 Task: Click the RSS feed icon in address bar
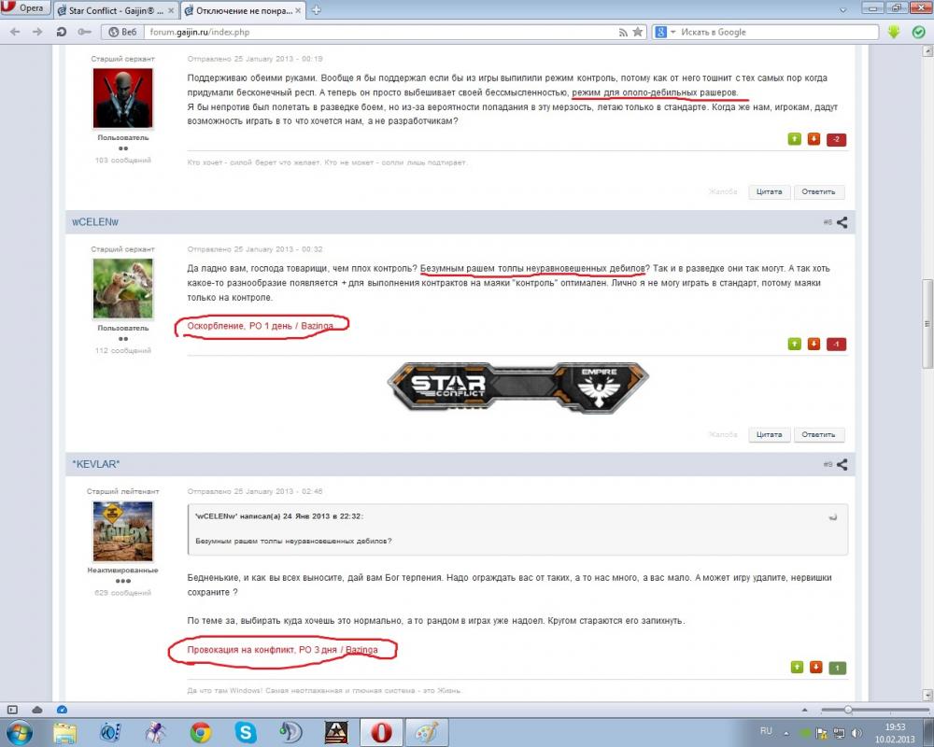pyautogui.click(x=623, y=32)
